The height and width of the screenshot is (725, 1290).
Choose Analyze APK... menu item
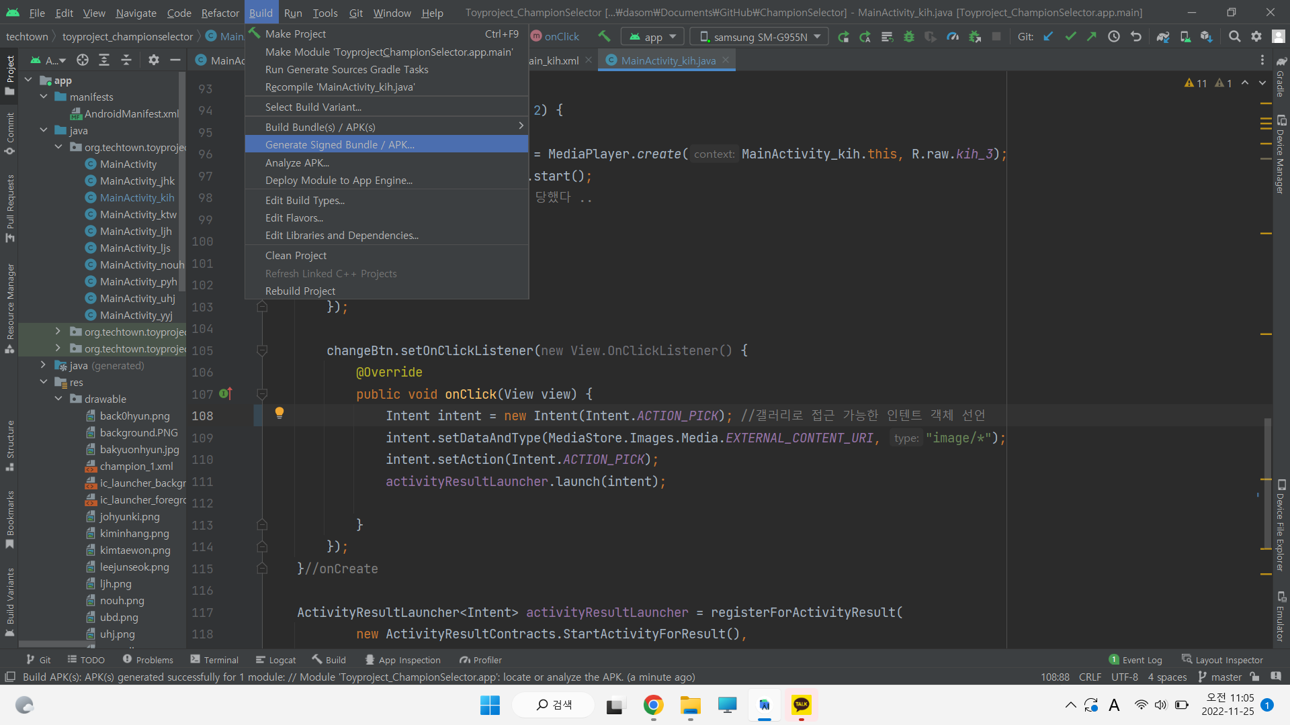386,162
